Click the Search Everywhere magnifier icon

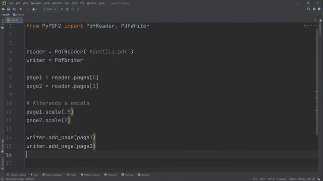coord(308,9)
